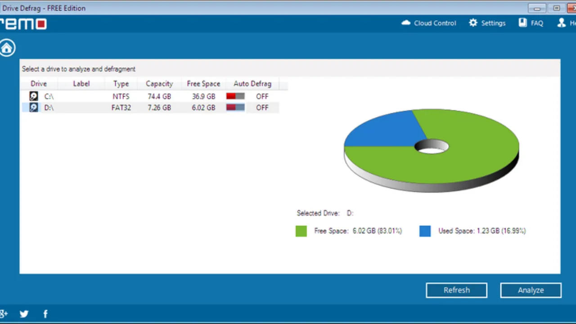This screenshot has width=576, height=324.
Task: Click the green Free Space legend swatch
Action: point(301,231)
